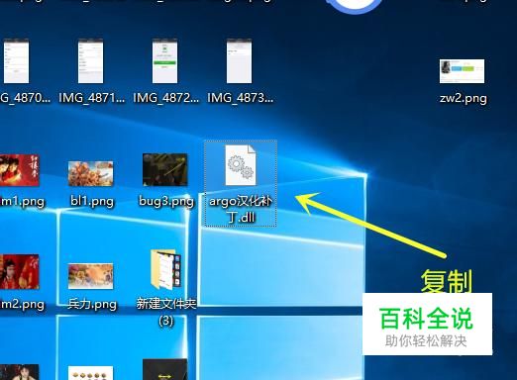This screenshot has width=517, height=380.
Task: Click the bug3.png file name label
Action: click(166, 201)
